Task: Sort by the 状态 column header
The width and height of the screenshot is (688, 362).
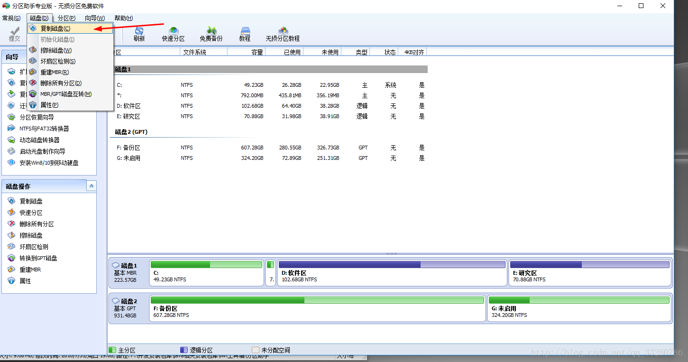Action: (x=384, y=52)
